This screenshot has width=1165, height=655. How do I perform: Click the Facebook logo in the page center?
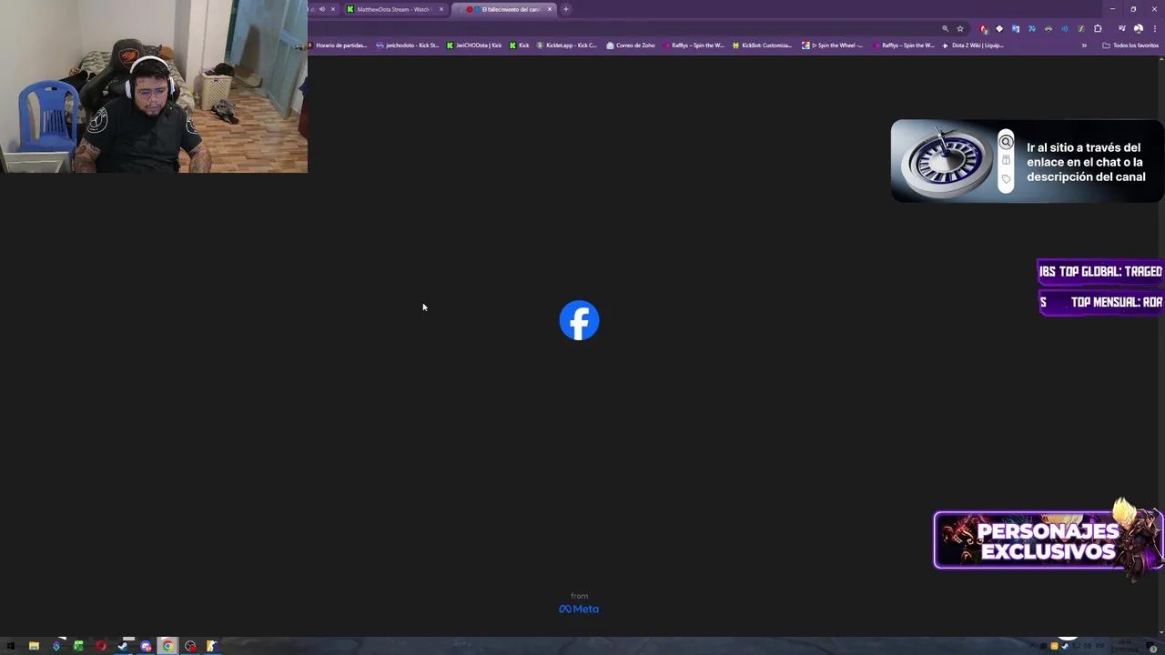[x=579, y=320]
